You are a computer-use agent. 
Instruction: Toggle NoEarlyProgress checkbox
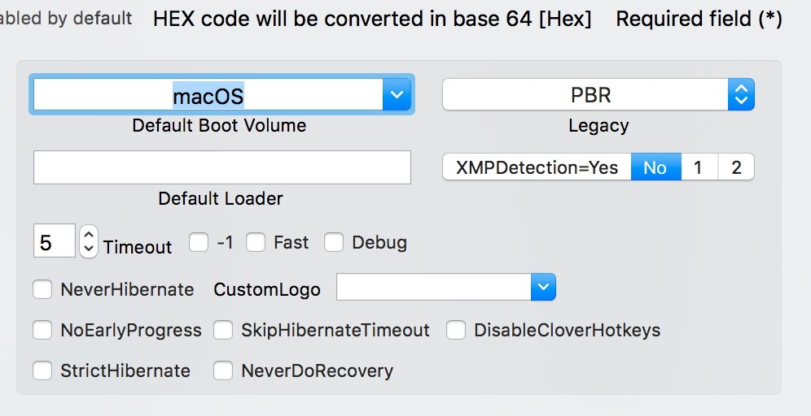42,330
